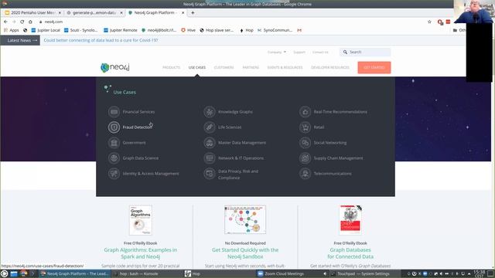Open the PARTNERS menu
This screenshot has width=495, height=278.
click(x=251, y=67)
